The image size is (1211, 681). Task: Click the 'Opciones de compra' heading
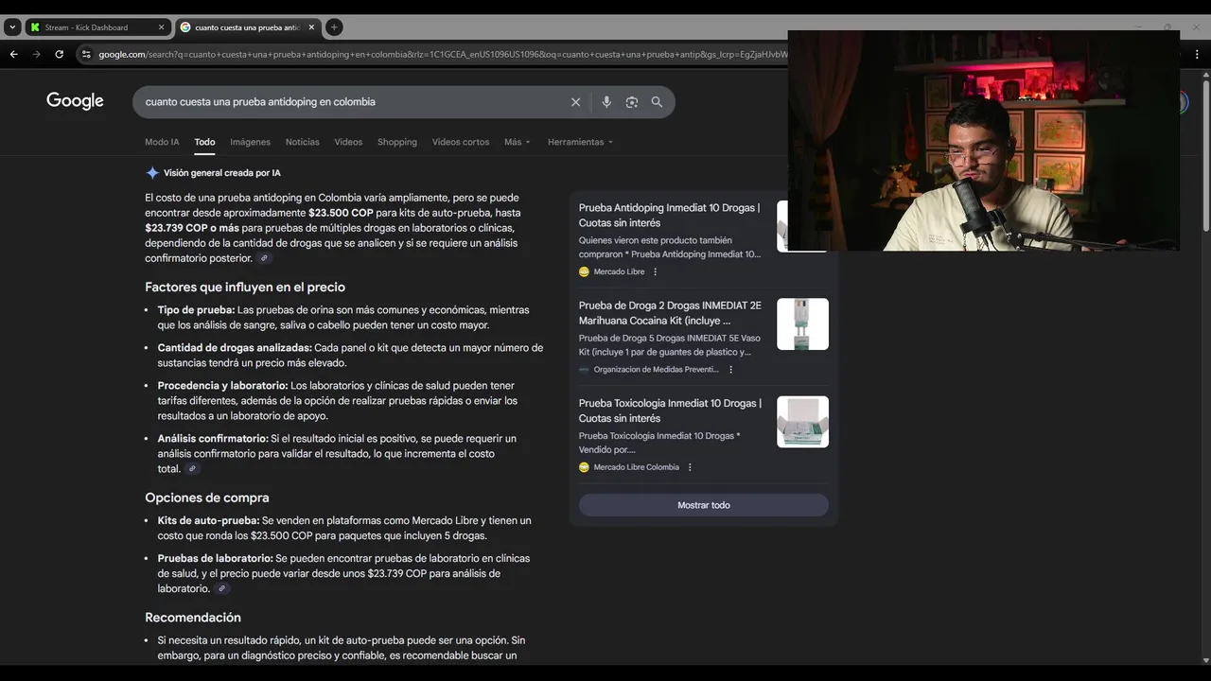(207, 498)
